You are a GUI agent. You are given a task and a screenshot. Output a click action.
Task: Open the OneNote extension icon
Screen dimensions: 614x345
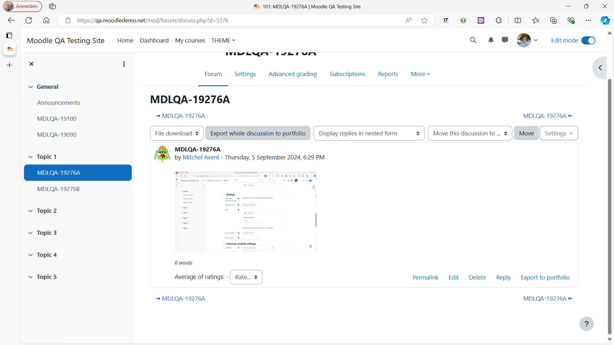coord(481,20)
